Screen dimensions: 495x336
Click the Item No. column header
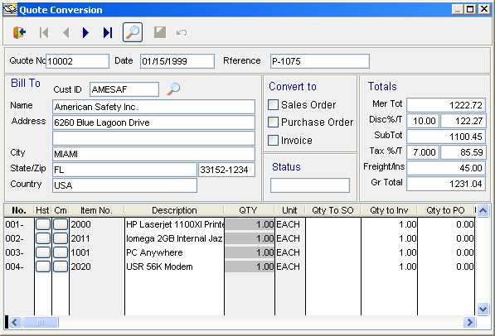96,210
